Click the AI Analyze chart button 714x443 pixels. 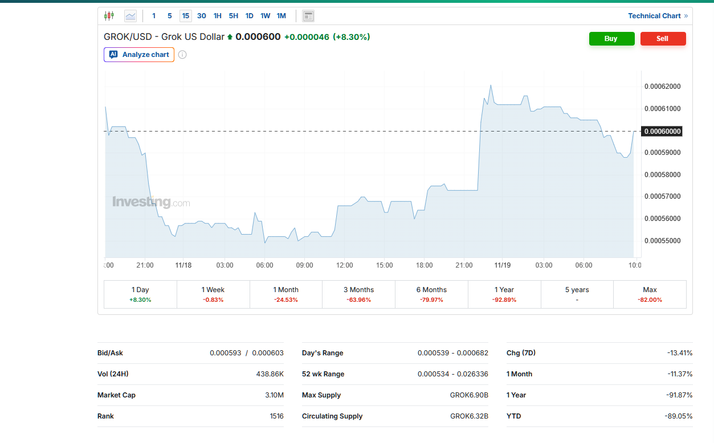(139, 55)
